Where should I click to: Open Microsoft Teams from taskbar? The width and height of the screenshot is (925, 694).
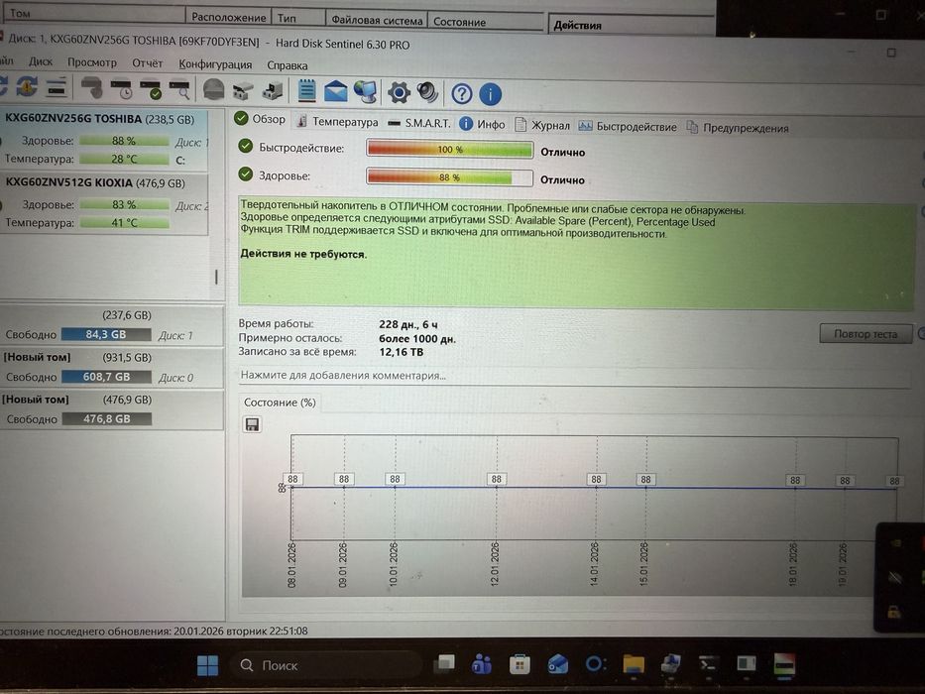[x=482, y=664]
